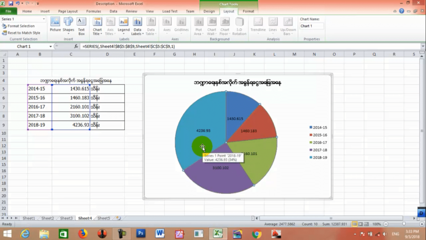Image resolution: width=426 pixels, height=240 pixels.
Task: Switch to Page Break Preview in status bar
Action: click(x=366, y=224)
